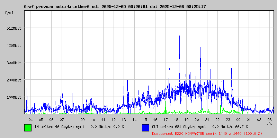This screenshot has height=138, width=277.
Task: Click the blue OUT legend swatch
Action: tap(145, 127)
